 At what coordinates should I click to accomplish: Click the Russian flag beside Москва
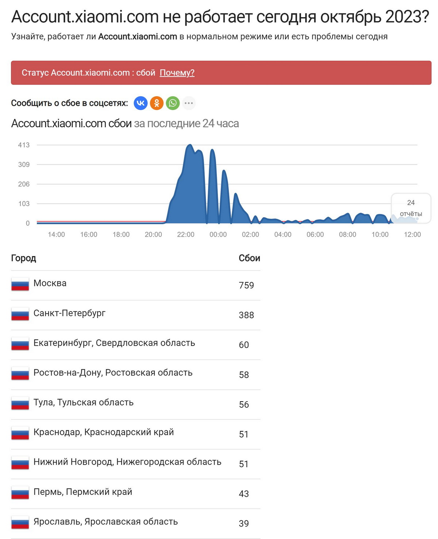(20, 284)
